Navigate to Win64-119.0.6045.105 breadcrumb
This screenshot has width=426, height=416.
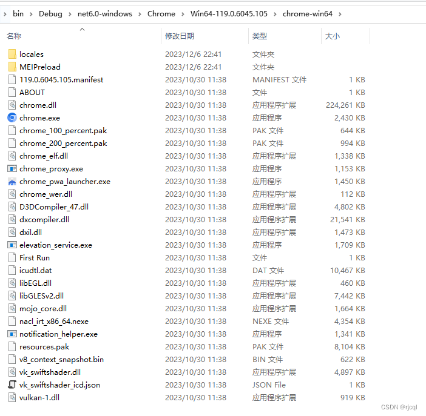[x=229, y=13]
